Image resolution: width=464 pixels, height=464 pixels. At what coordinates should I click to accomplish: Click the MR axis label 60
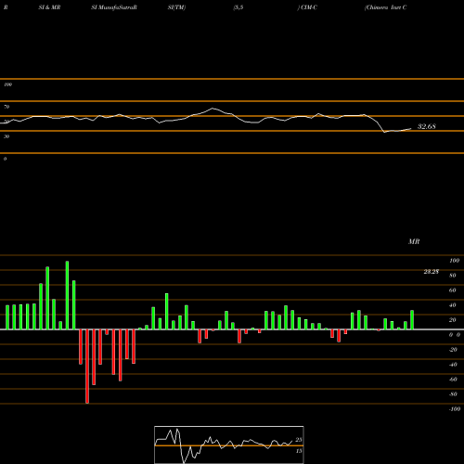click(x=452, y=290)
